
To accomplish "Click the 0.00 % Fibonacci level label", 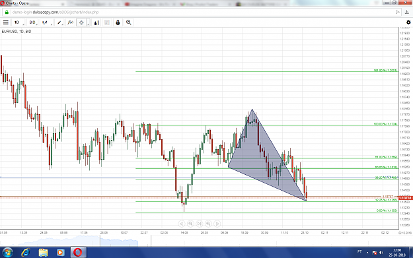I will point(387,210).
